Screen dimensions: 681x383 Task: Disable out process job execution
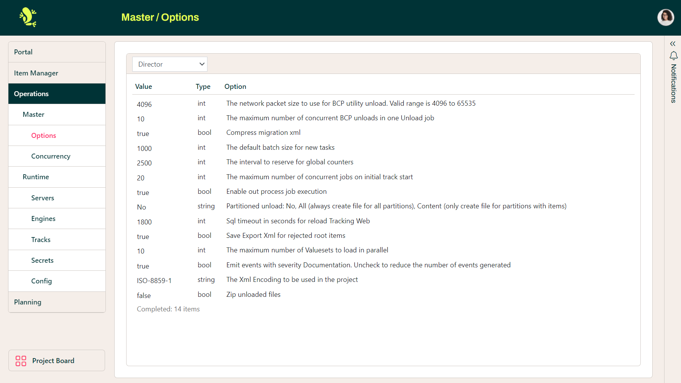tap(143, 192)
